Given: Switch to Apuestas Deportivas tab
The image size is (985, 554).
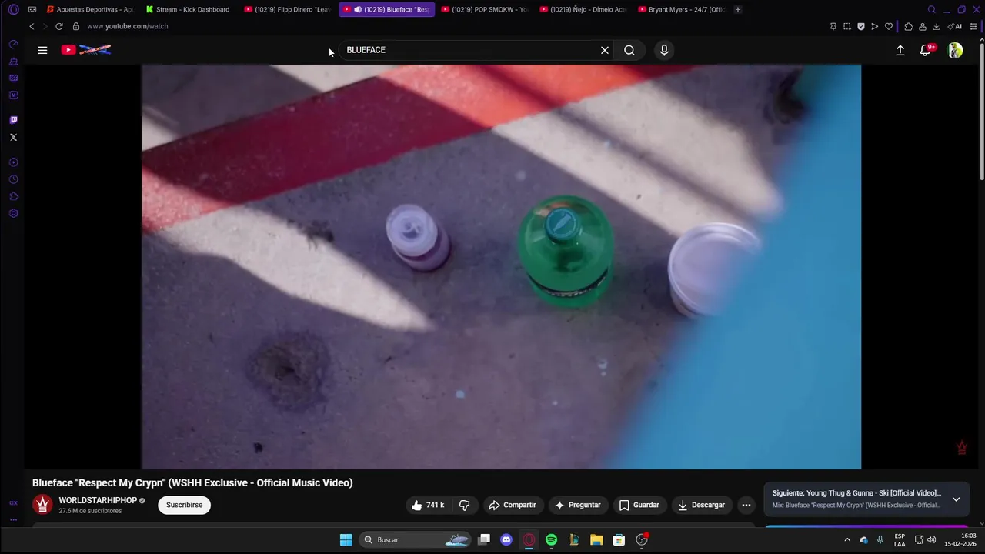Looking at the screenshot, I should pyautogui.click(x=90, y=9).
